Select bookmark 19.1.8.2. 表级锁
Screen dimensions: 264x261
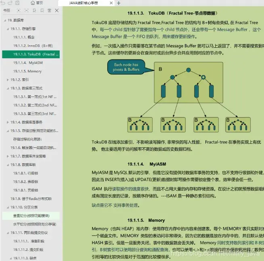tap(25, 182)
